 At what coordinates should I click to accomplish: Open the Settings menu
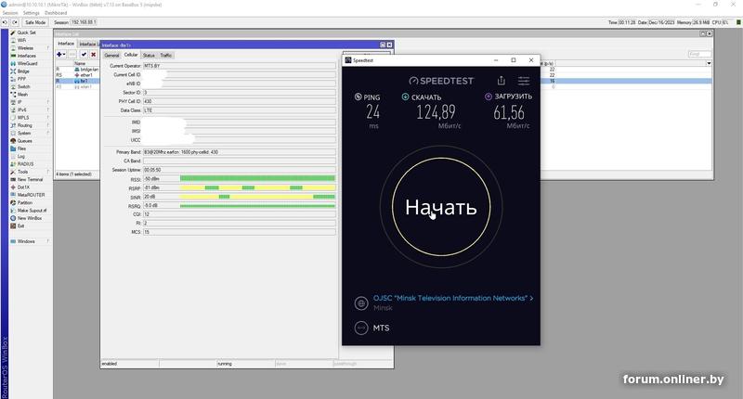tap(31, 12)
